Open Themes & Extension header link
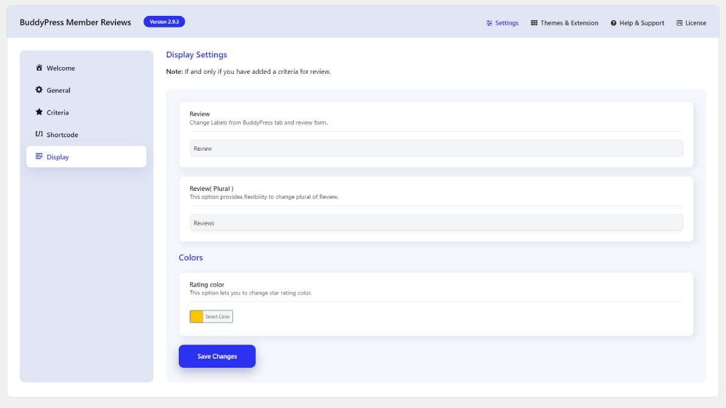Image resolution: width=726 pixels, height=408 pixels. click(564, 23)
